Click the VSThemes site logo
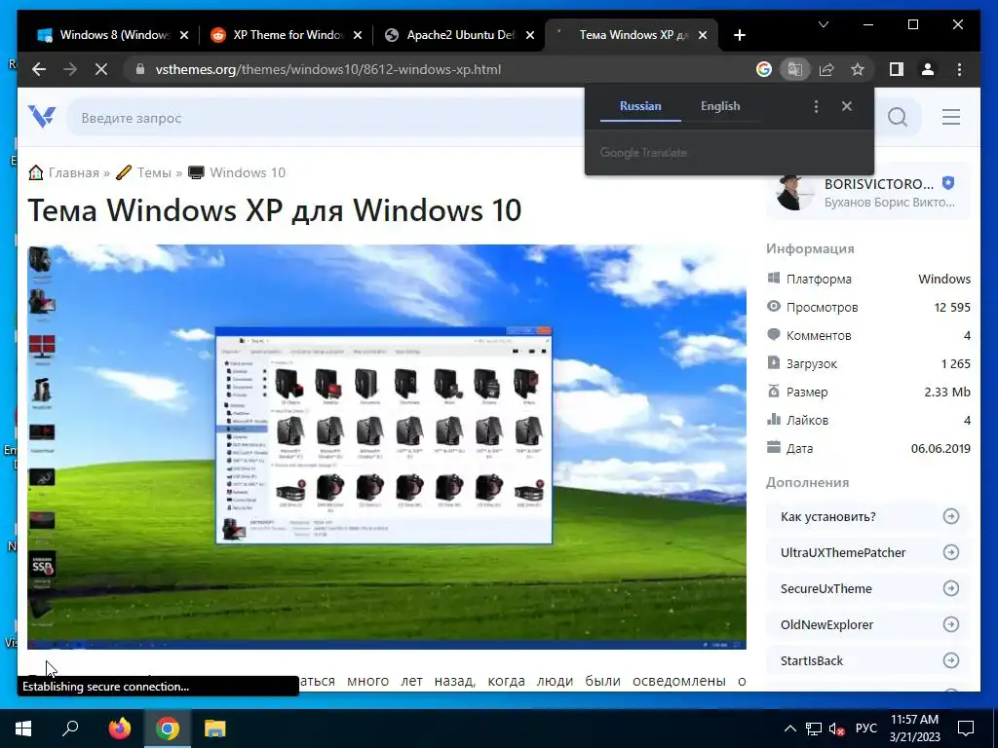The width and height of the screenshot is (998, 748). coord(42,117)
